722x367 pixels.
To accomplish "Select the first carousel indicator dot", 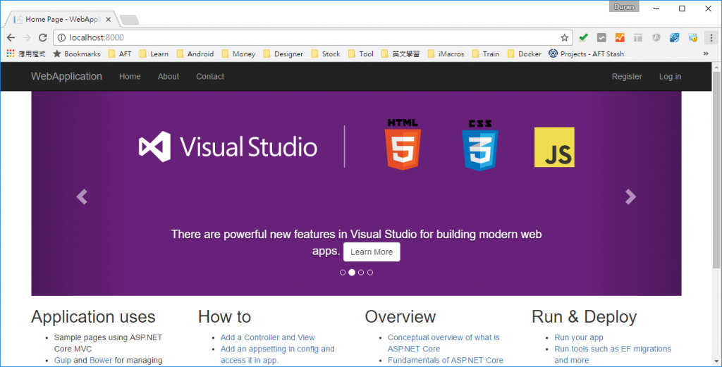I will (343, 273).
